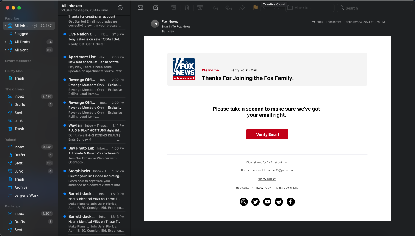Click the Favorites section header
The height and width of the screenshot is (236, 415).
[12, 18]
